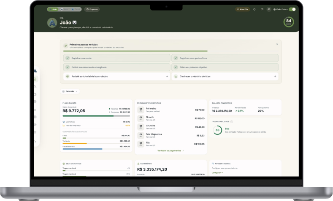This screenshot has width=333, height=201.
Task: Click the info icon next to Vulnerabilidade
Action: [231, 122]
